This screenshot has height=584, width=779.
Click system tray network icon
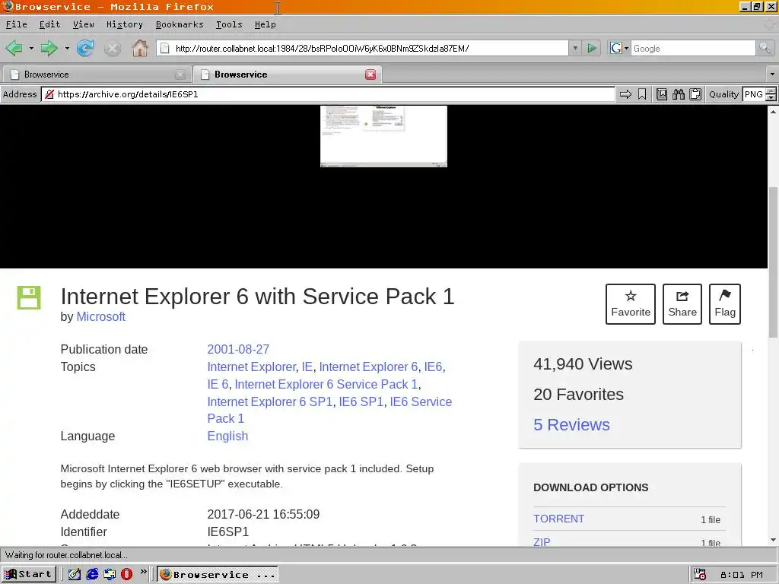click(x=700, y=575)
